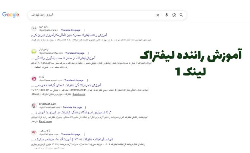Screen dimensions: 250x153
Task: Open the sepahanlifter.com result favicon
Action: point(34,51)
